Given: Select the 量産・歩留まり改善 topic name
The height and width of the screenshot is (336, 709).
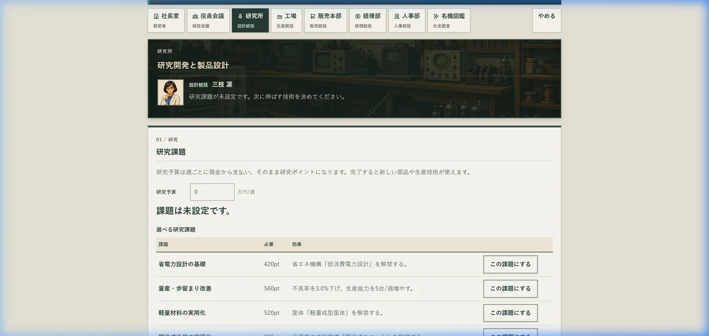Looking at the screenshot, I should 185,289.
